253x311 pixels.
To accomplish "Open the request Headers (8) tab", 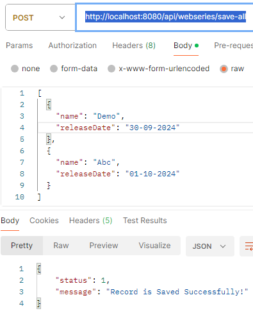I will coord(134,46).
